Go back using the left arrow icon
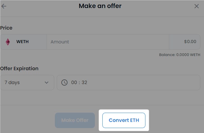Image resolution: width=204 pixels, height=133 pixels. tap(4, 6)
